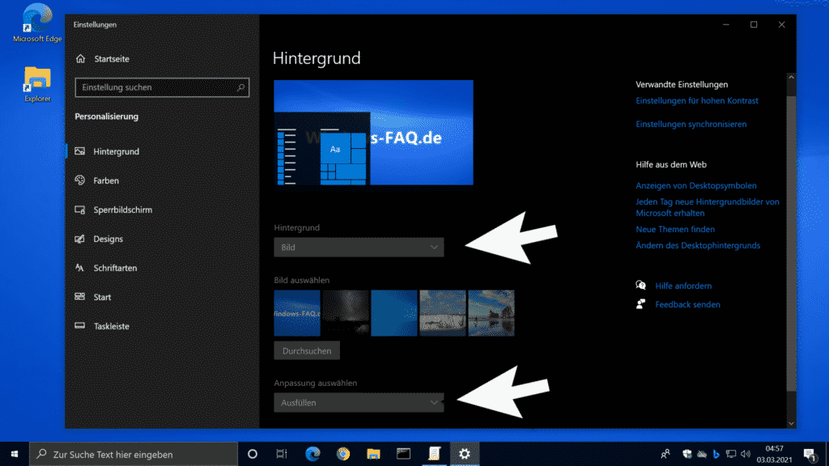Open Anzeigen von Desktopsymbolen help link
The width and height of the screenshot is (829, 466).
click(695, 185)
